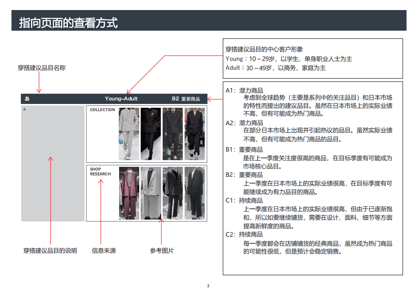Open the burgundy suit mannequin photo
The width and height of the screenshot is (418, 295).
(129, 193)
